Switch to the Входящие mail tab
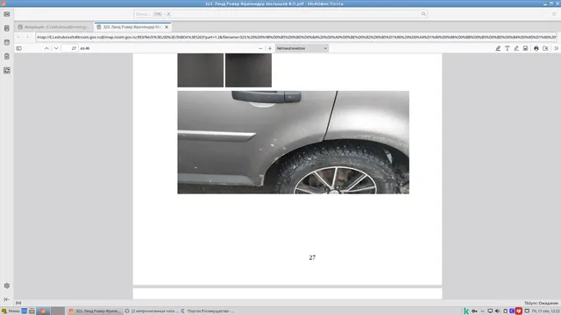The image size is (561, 315). tap(53, 27)
